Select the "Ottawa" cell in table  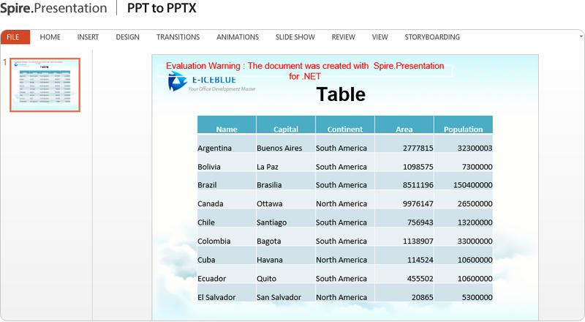click(270, 203)
